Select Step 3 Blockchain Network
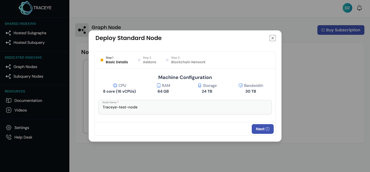 (x=186, y=60)
